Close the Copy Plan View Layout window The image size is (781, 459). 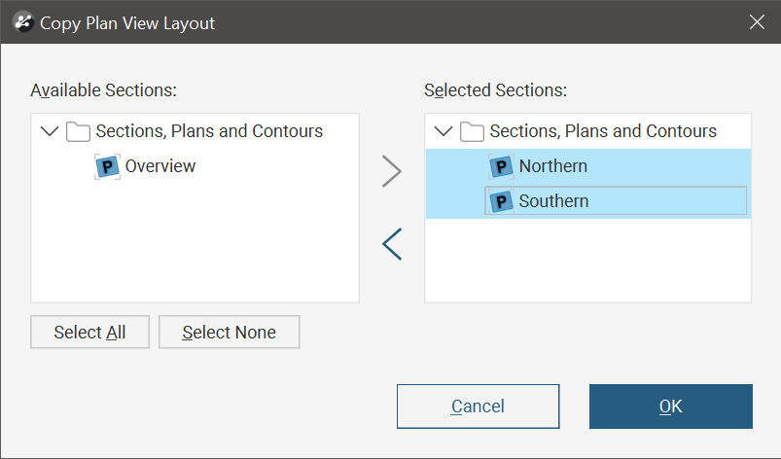pyautogui.click(x=757, y=22)
